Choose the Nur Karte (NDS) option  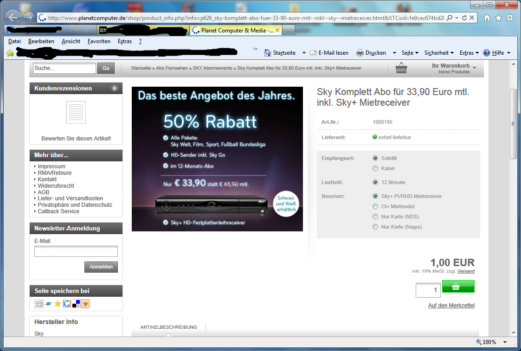[375, 217]
